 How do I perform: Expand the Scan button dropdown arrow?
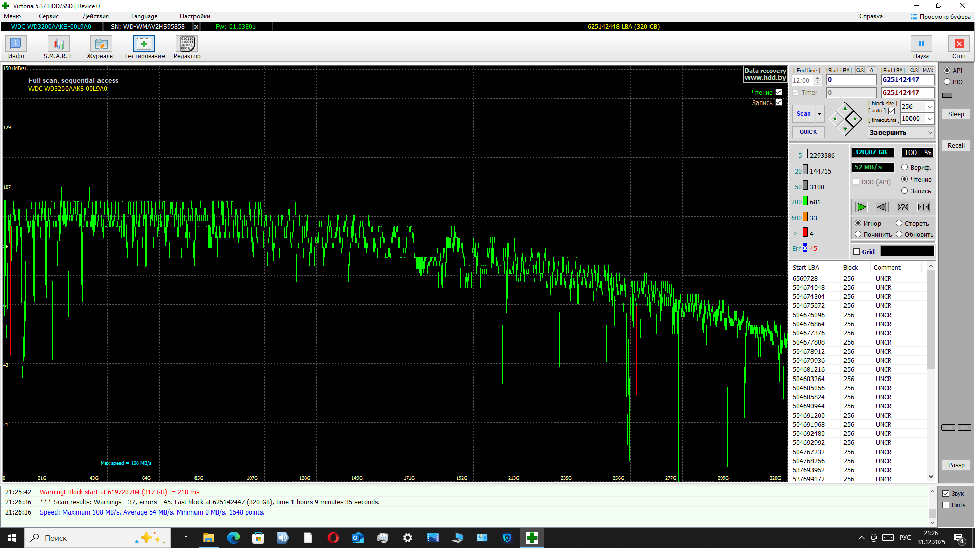click(819, 114)
